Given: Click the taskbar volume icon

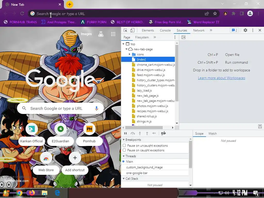Looking at the screenshot, I should 227,193.
